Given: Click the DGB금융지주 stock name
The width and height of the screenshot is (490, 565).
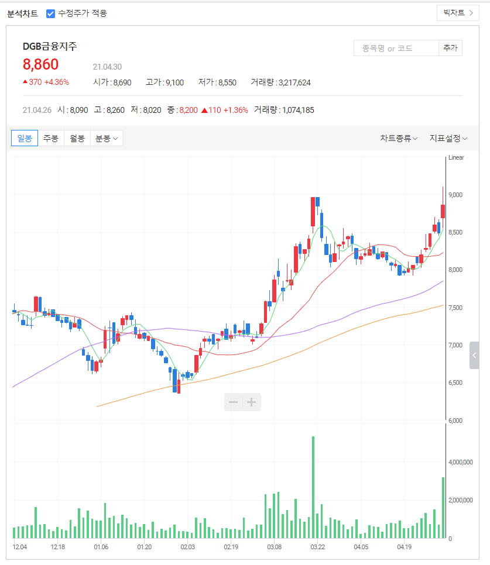Looking at the screenshot, I should (x=50, y=46).
